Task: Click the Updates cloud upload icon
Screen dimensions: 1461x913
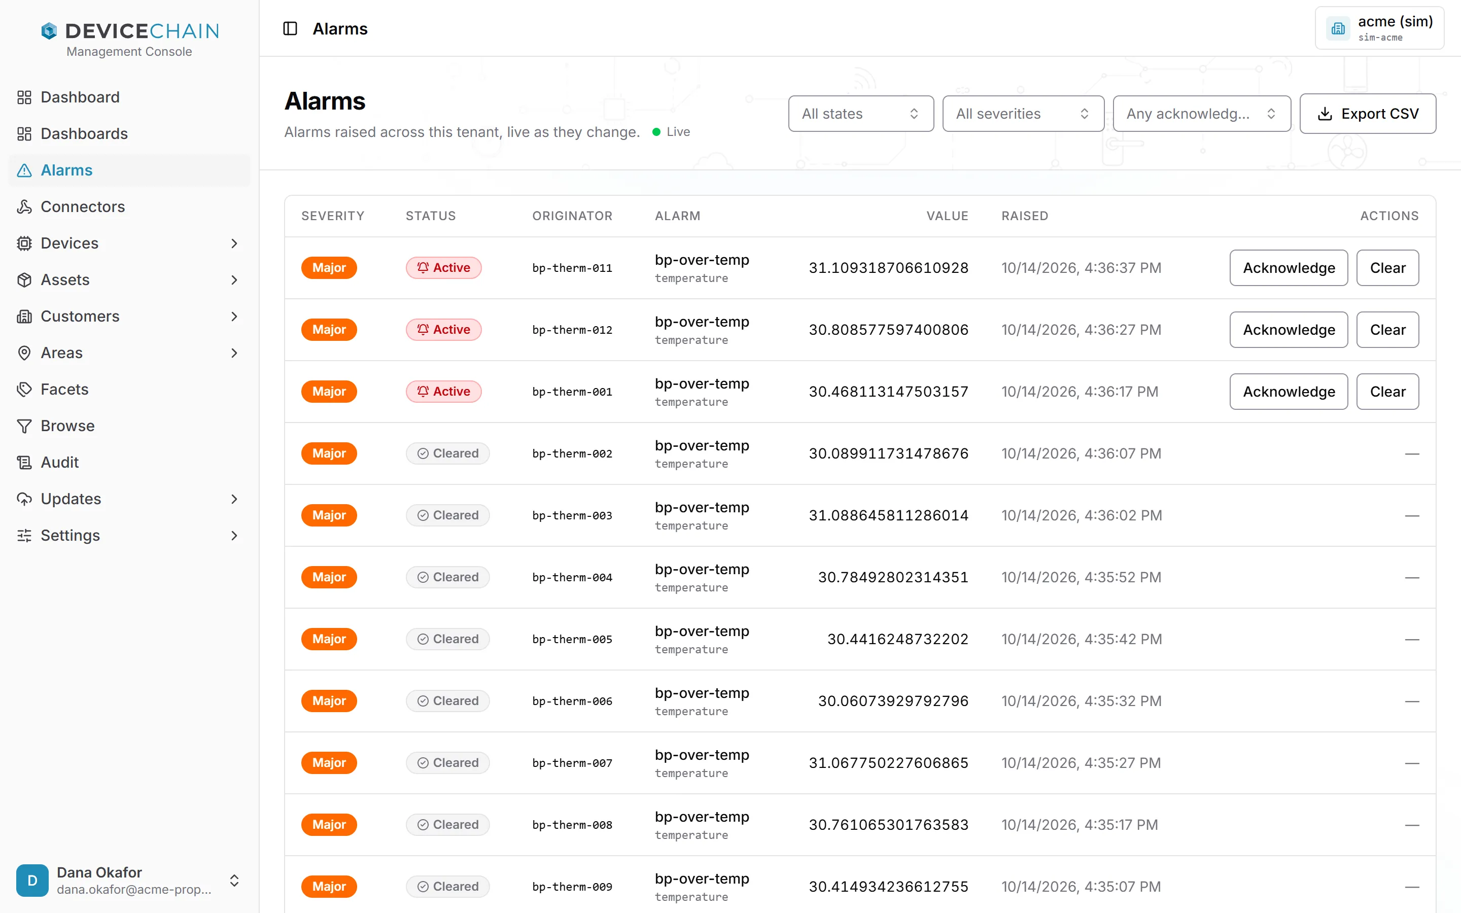Action: 24,499
